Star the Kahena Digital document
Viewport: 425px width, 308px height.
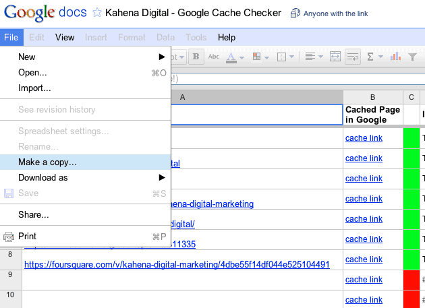pos(97,13)
